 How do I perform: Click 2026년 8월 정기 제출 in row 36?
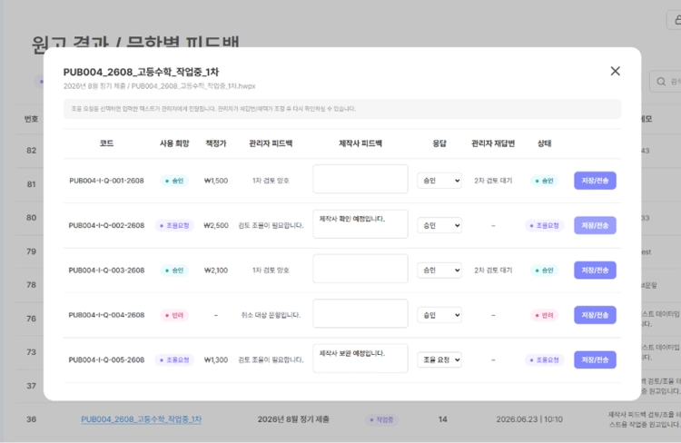293,419
